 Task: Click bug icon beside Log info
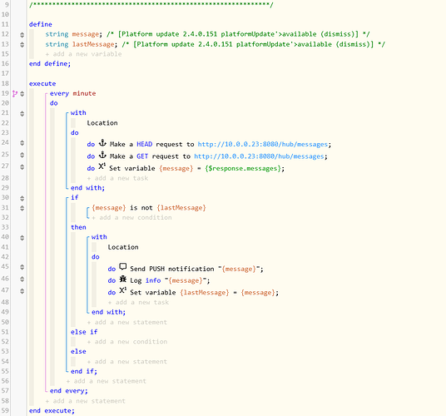click(x=123, y=279)
